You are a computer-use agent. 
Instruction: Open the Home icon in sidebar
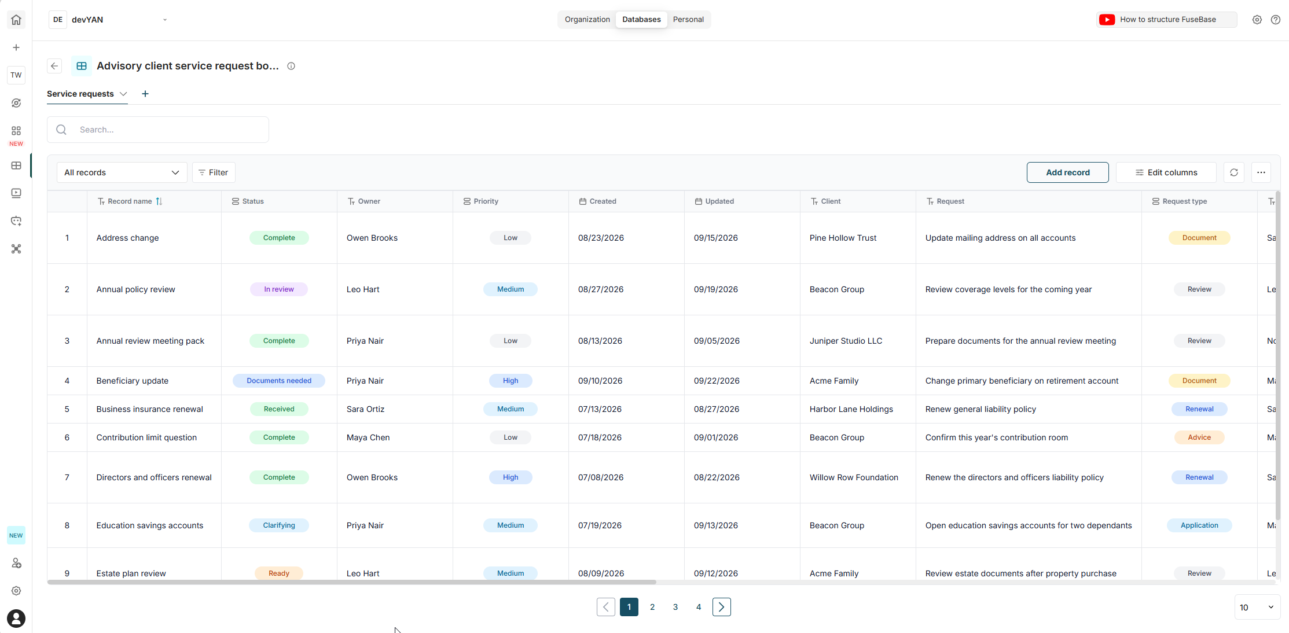[x=16, y=20]
